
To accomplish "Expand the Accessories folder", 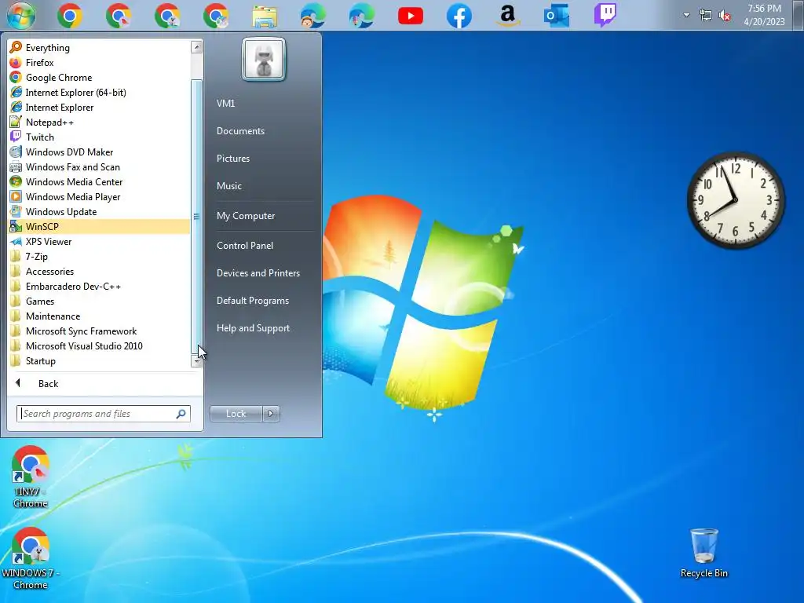I will pyautogui.click(x=100, y=271).
